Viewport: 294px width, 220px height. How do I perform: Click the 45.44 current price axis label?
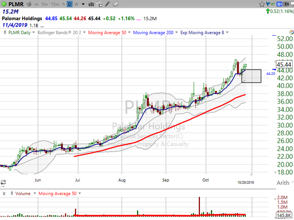tap(284, 65)
